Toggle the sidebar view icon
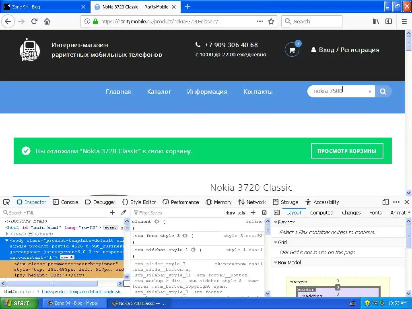This screenshot has height=309, width=412. [389, 22]
